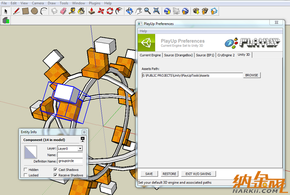Open the main Help menu
This screenshot has width=290, height=195.
108,3
